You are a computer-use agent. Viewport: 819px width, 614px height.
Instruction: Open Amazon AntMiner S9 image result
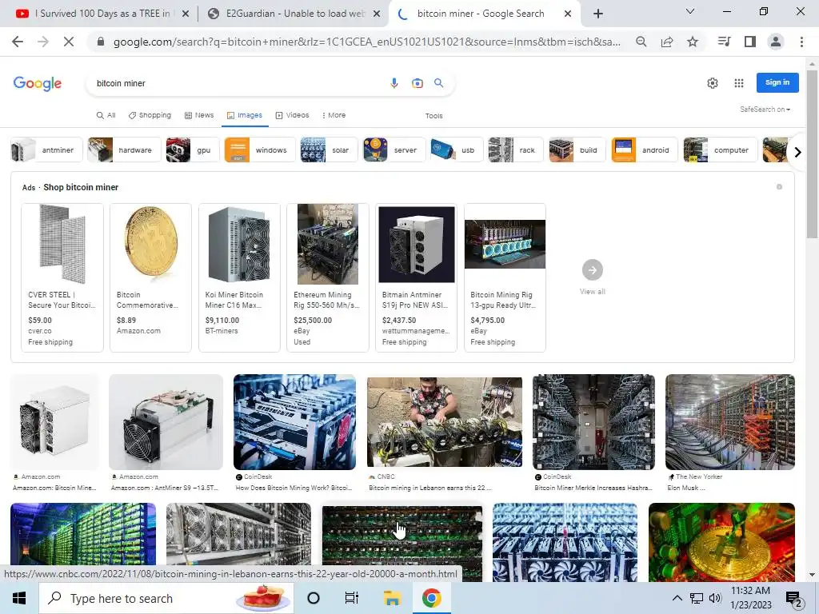(166, 422)
